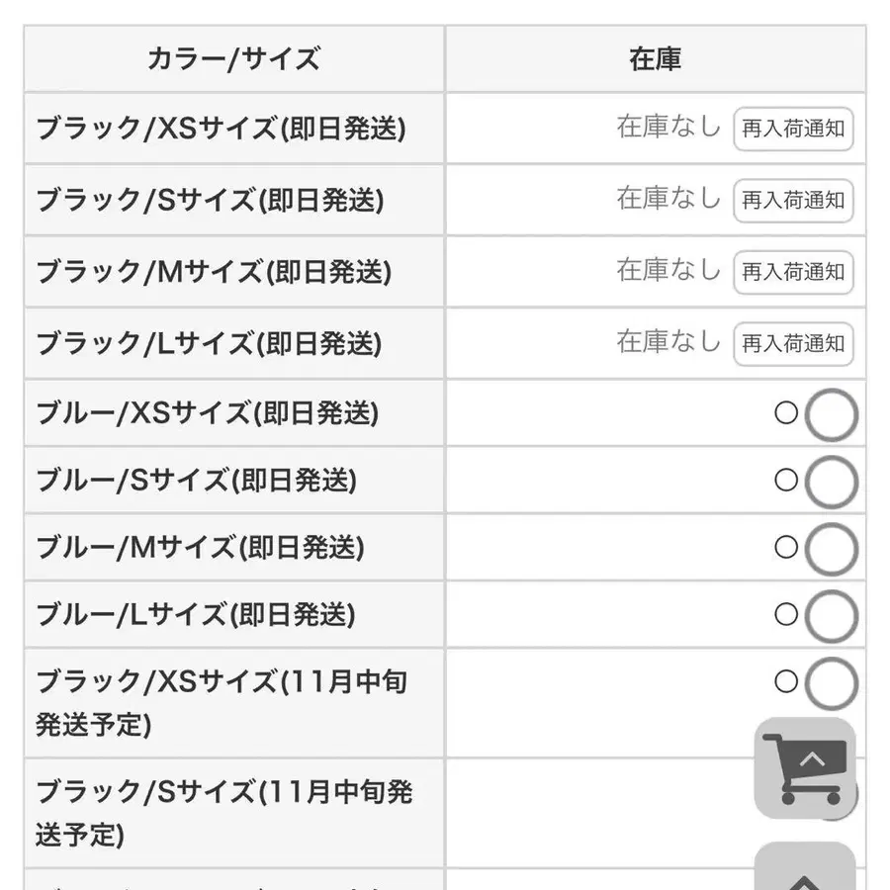Click 再入荷通知 for ブラック/Lサイズ(即日発送)
The image size is (890, 890).
(x=793, y=344)
